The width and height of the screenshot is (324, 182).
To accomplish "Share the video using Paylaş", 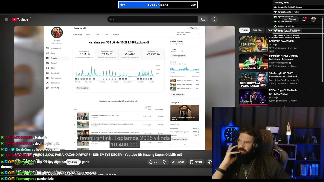I will (x=178, y=162).
